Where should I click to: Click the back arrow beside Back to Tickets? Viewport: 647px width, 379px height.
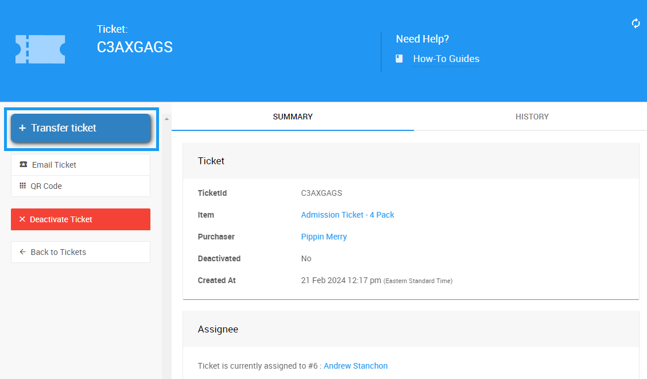(x=23, y=252)
